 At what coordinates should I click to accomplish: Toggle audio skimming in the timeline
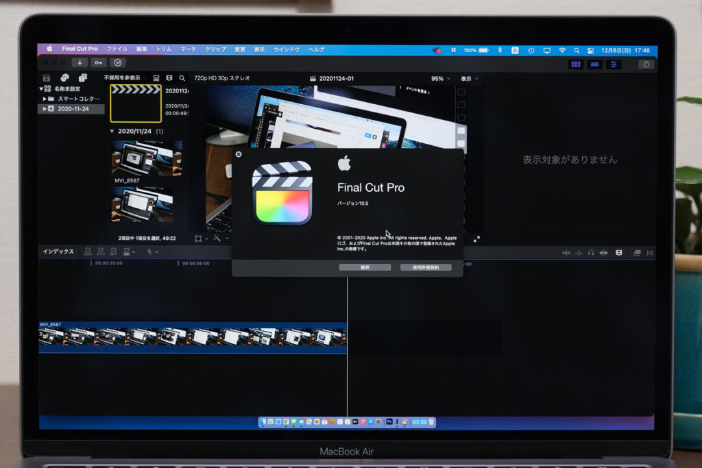click(x=579, y=253)
